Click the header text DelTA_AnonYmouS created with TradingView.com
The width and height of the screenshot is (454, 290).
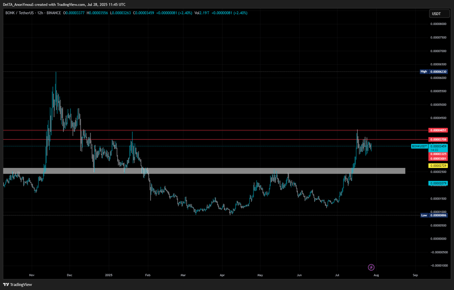(44, 5)
